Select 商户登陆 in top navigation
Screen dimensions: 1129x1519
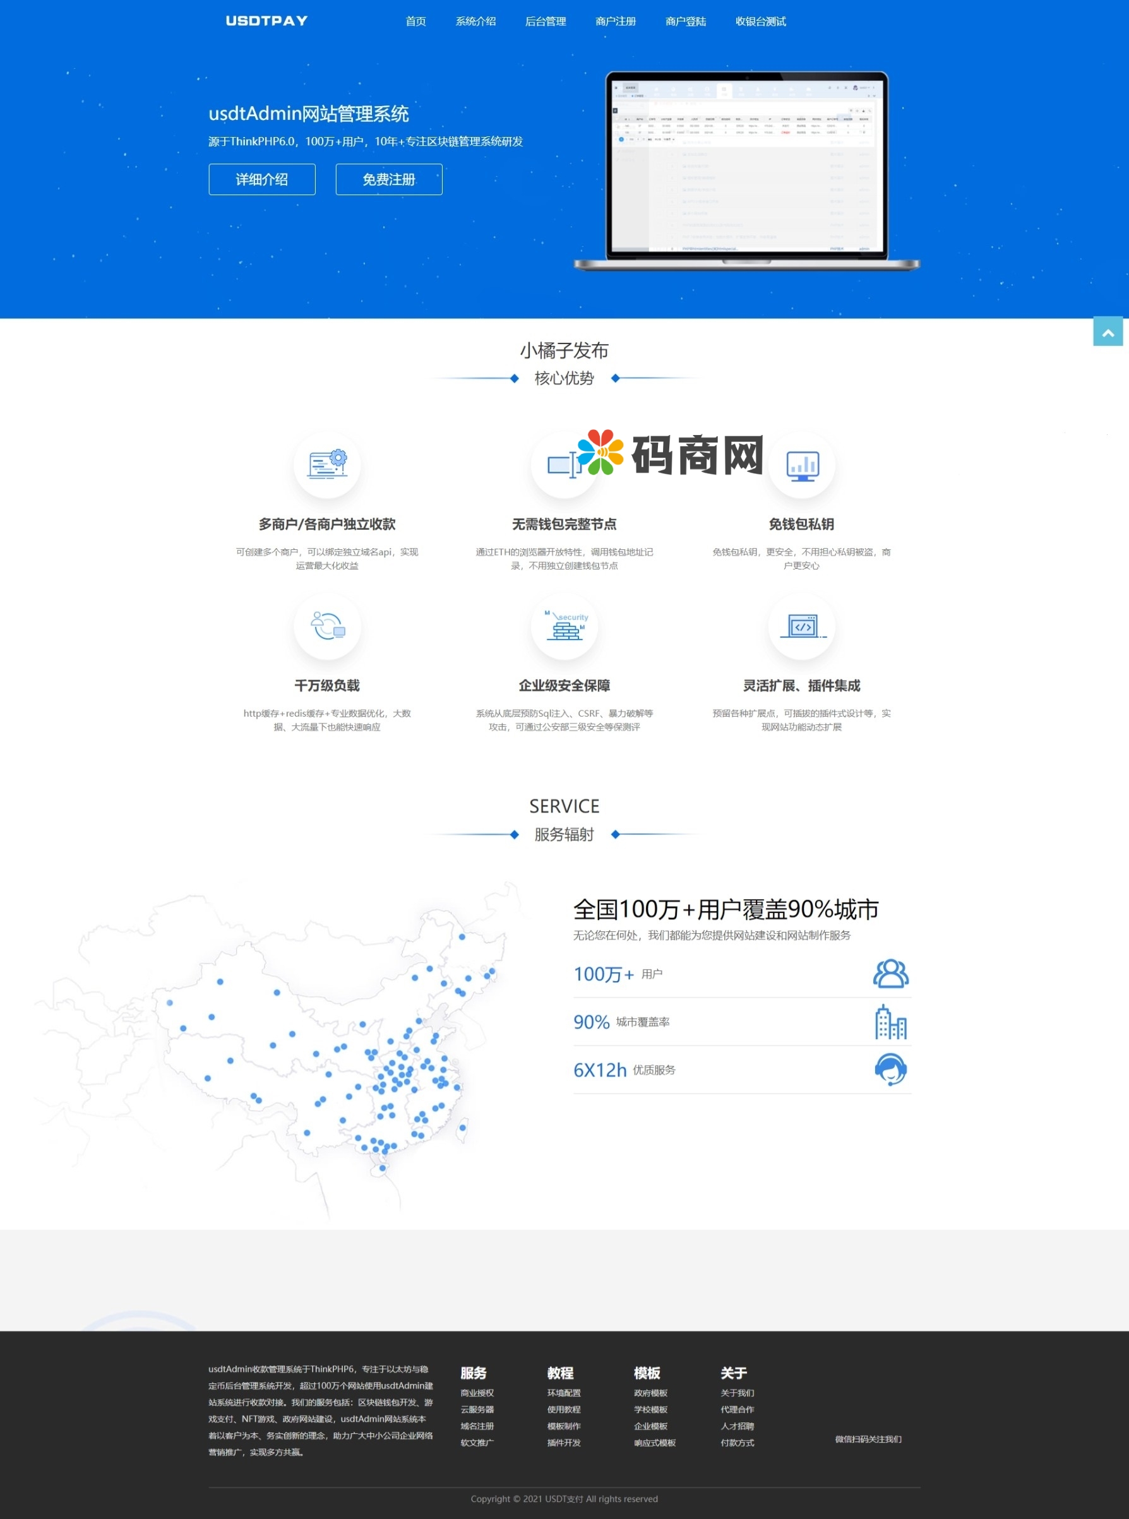pyautogui.click(x=686, y=22)
